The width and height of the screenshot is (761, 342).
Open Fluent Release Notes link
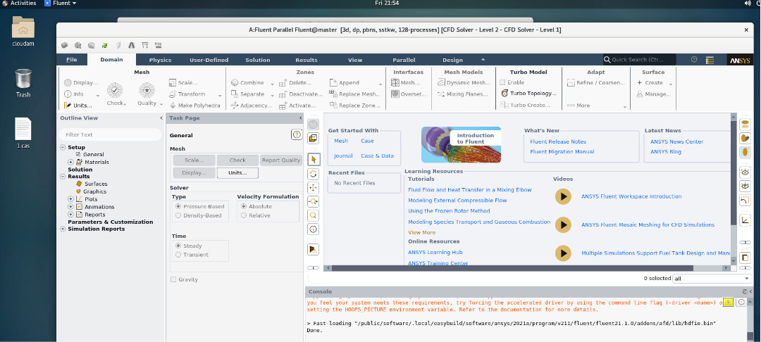[x=558, y=142]
